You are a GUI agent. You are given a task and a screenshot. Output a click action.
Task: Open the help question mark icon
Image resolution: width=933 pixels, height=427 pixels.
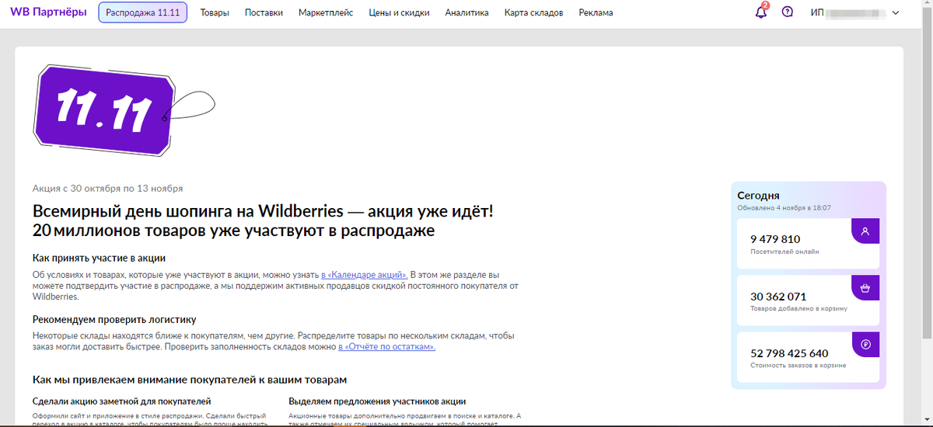(787, 12)
